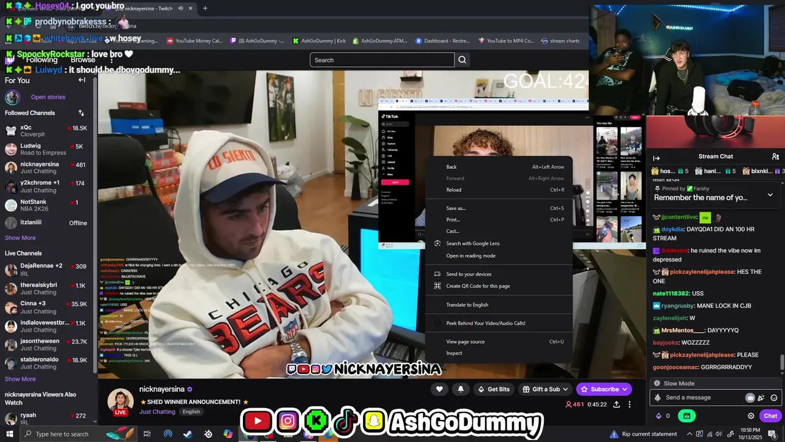Toggle notifications bell for nicknayersina

coord(461,389)
